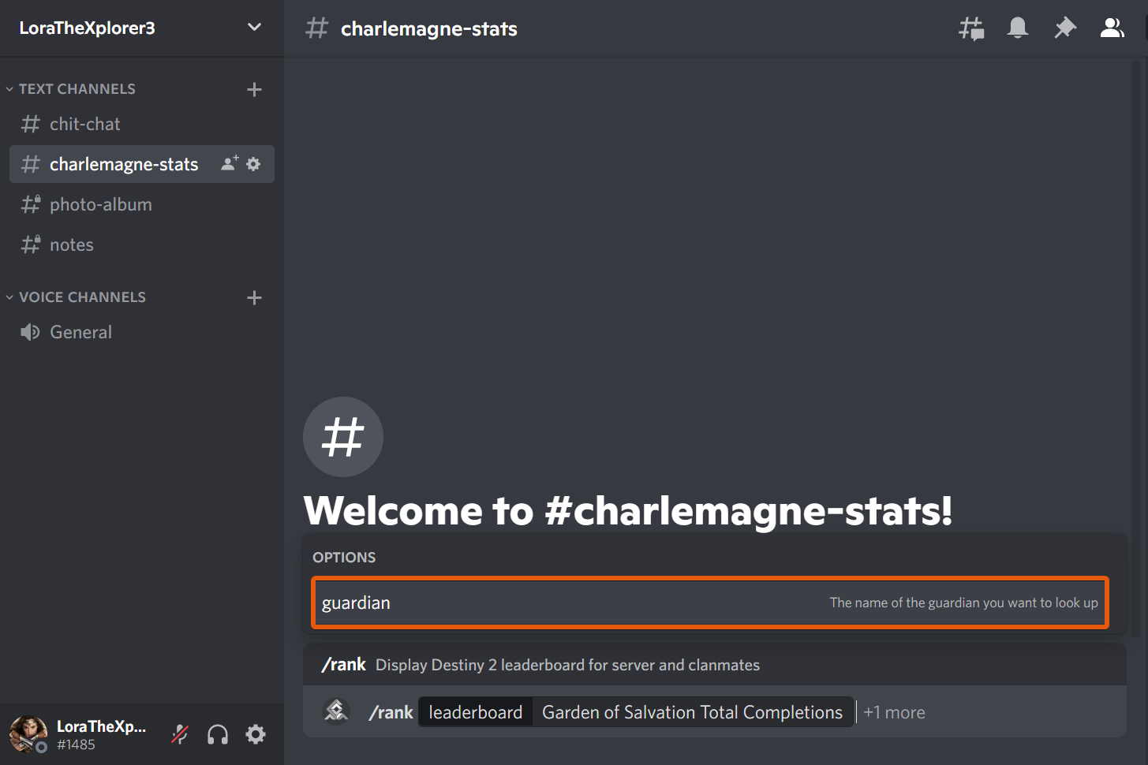Screen dimensions: 1148x765
Task: Open the photo-album channel
Action: coord(142,204)
